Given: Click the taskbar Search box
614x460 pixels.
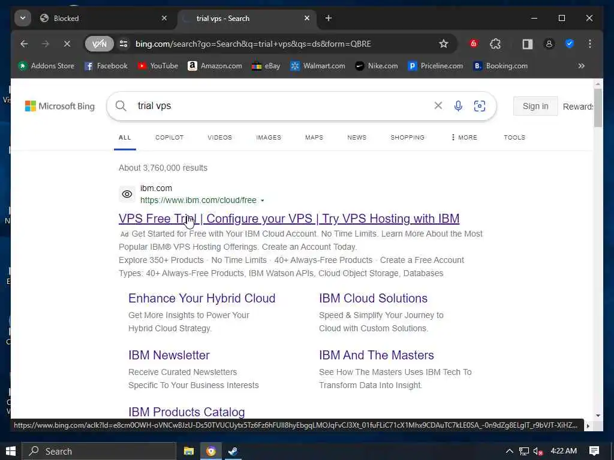Looking at the screenshot, I should pyautogui.click(x=99, y=451).
